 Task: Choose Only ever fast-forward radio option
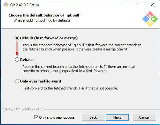tap(17, 81)
